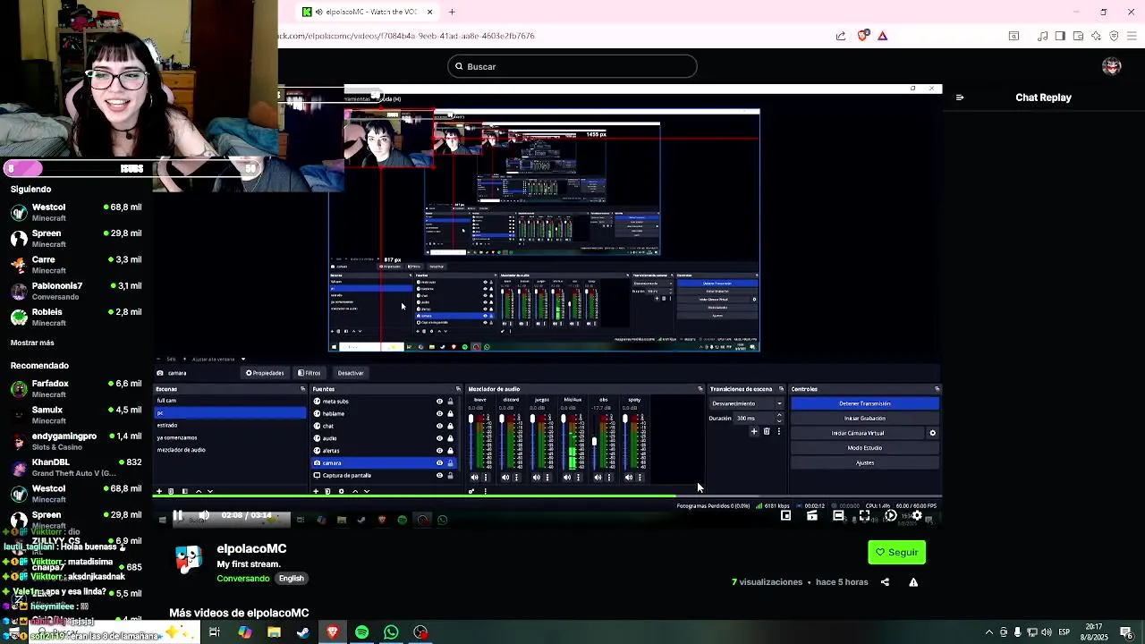The image size is (1145, 644).
Task: Click the Detener Transmisión button in OBS
Action: point(864,403)
